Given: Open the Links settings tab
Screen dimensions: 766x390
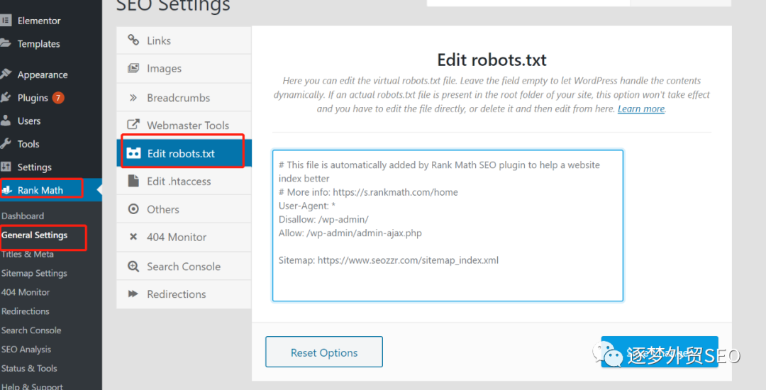Looking at the screenshot, I should (184, 40).
